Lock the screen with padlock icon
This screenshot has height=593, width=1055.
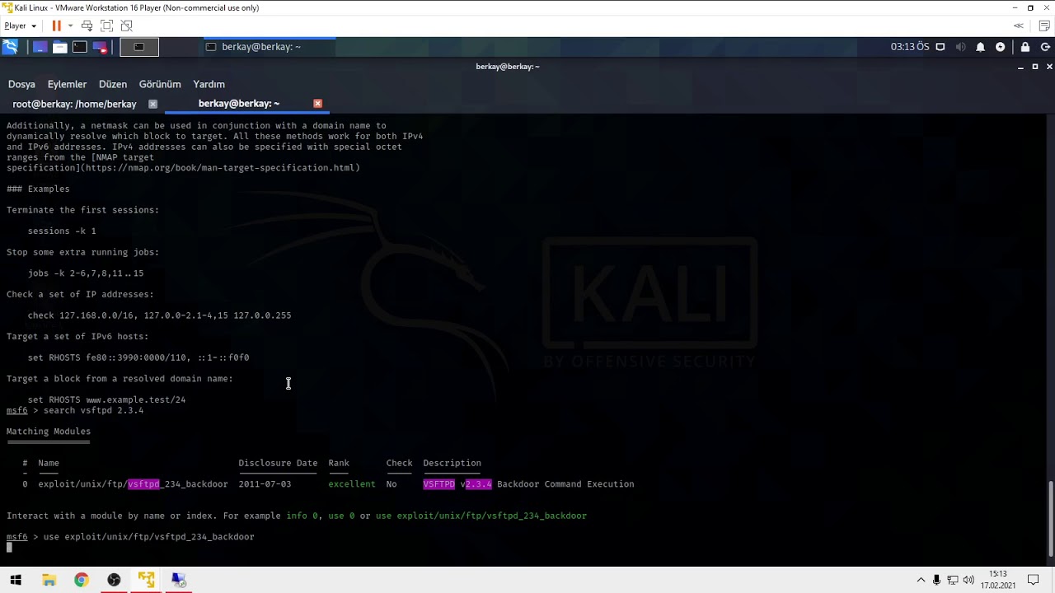point(1025,47)
